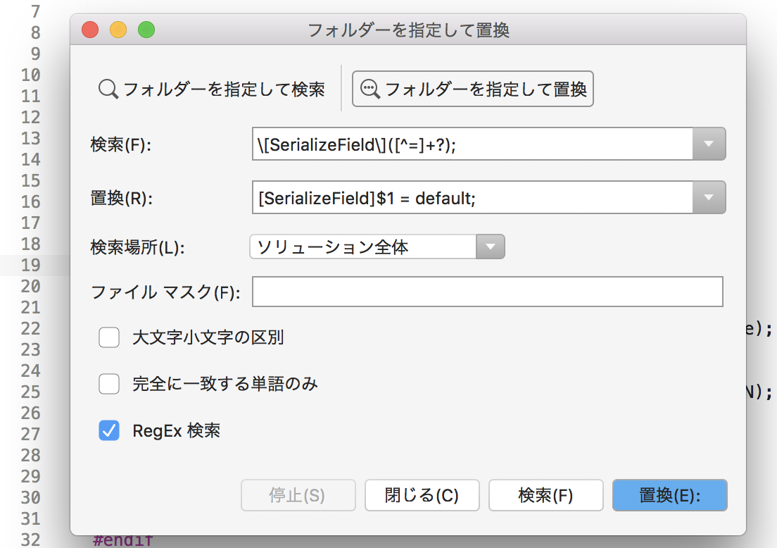
Task: Click the disabled 停止(S) button
Action: (x=297, y=495)
